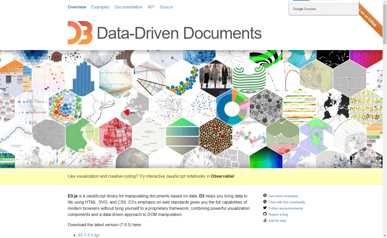
Task: Click the scrollbar down arrow
Action: pos(385,236)
